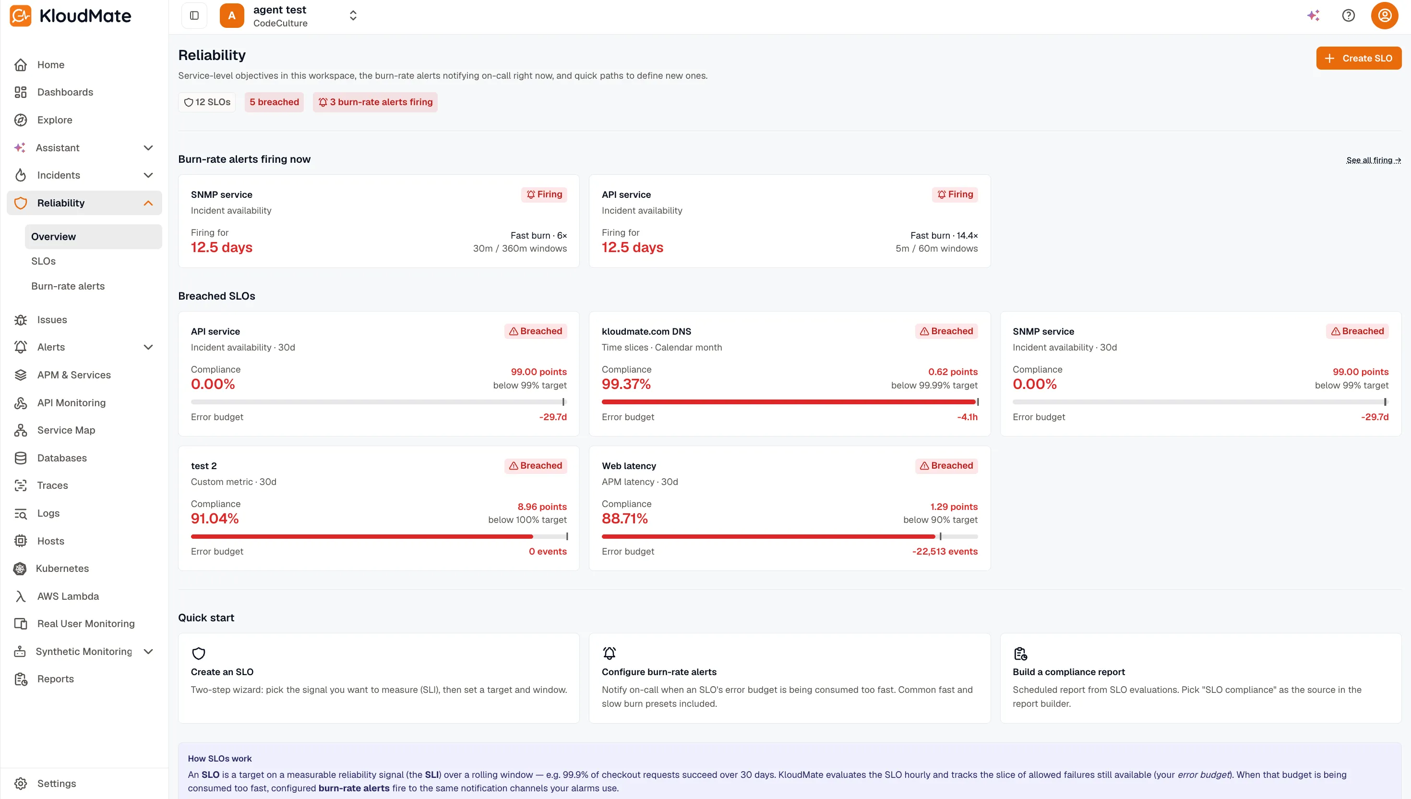Image resolution: width=1411 pixels, height=799 pixels.
Task: Open the Create an SLO quick start card
Action: [378, 678]
